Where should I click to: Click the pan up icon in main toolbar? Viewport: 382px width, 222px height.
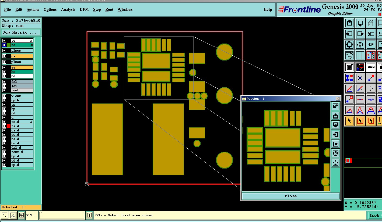349,23
